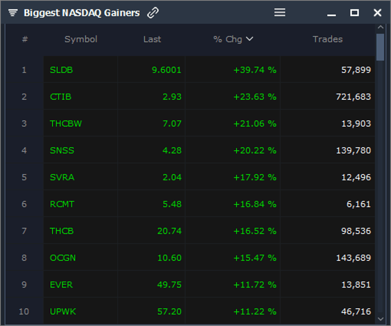Click last price 49.75

tap(169, 285)
